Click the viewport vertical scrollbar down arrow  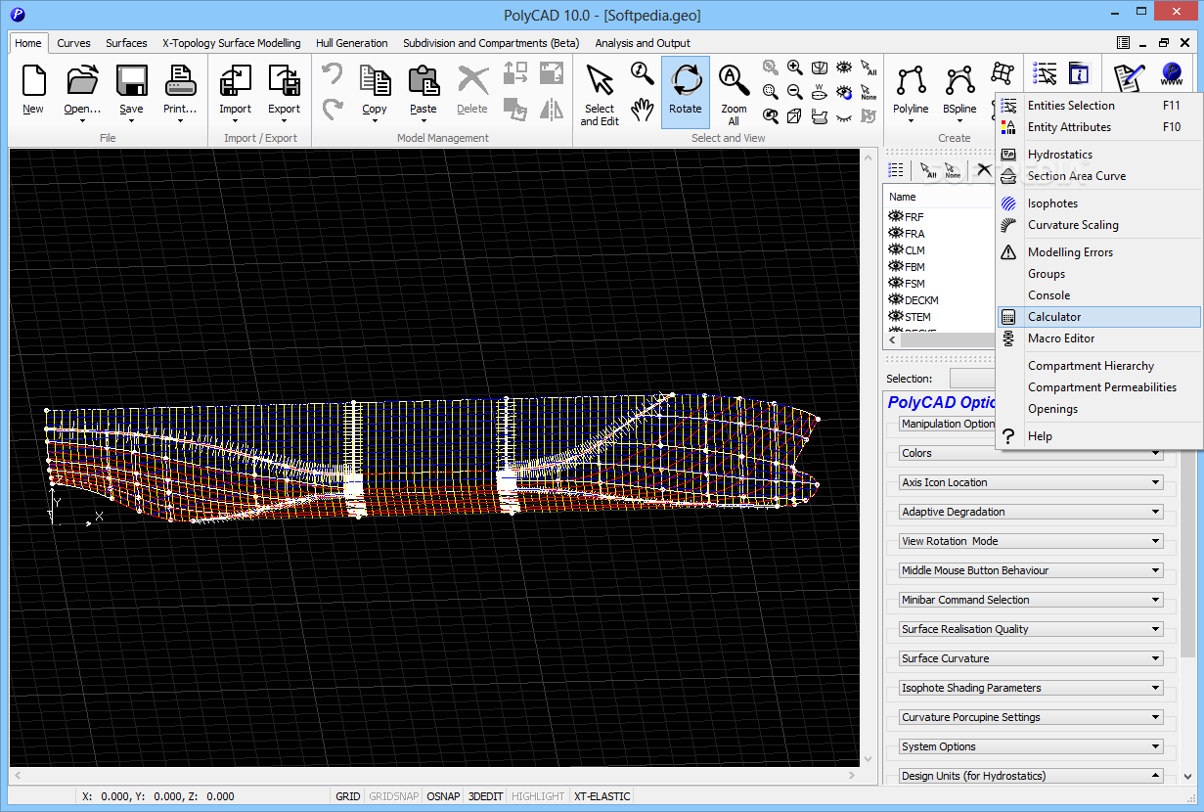(x=867, y=759)
